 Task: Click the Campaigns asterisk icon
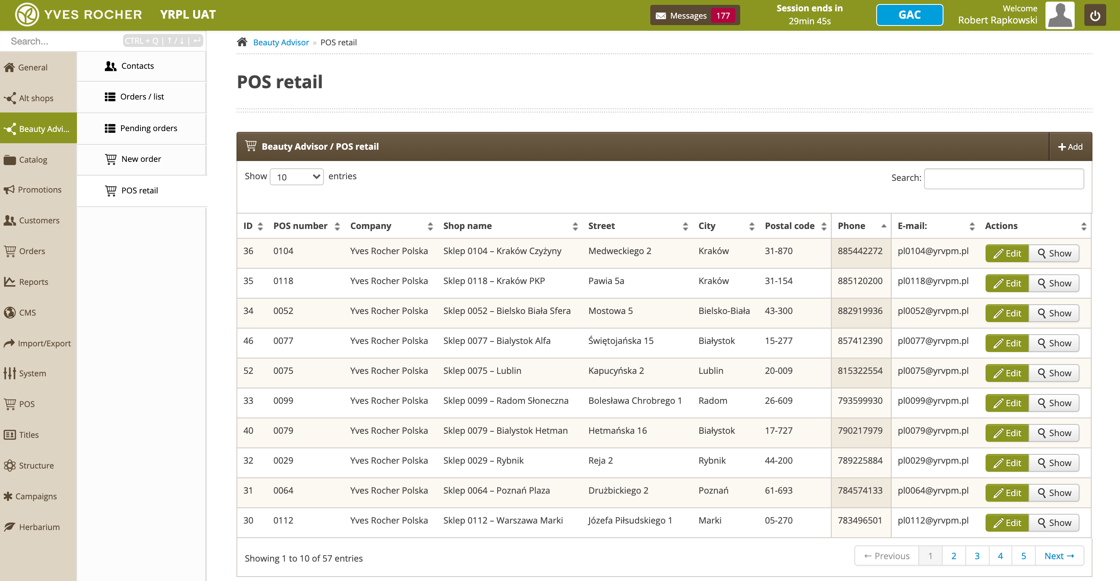tap(8, 496)
